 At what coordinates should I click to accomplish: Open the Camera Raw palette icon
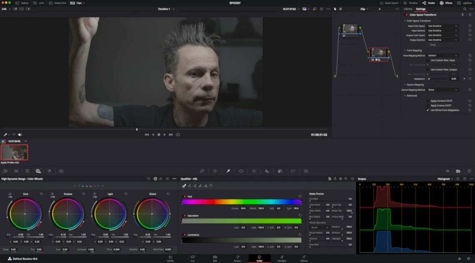click(5, 171)
